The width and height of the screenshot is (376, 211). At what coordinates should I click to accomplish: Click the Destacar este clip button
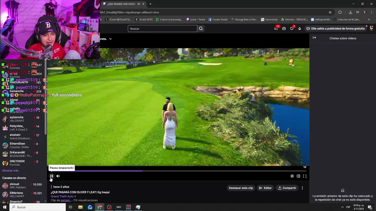[241, 188]
